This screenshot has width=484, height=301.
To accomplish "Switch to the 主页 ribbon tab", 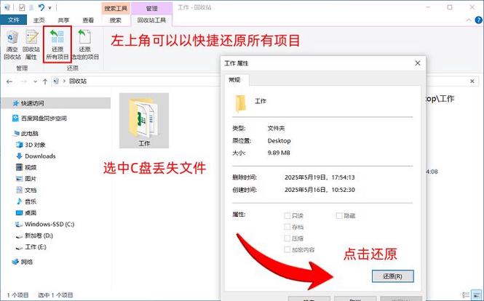I will [39, 20].
